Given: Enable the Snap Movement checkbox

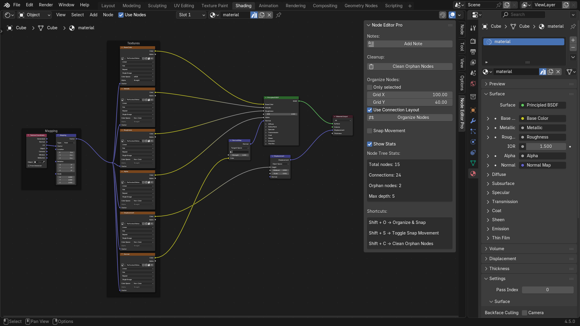Looking at the screenshot, I should (369, 131).
